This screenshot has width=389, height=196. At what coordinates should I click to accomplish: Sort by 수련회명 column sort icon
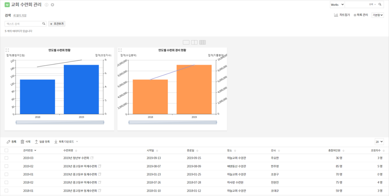coord(76,151)
